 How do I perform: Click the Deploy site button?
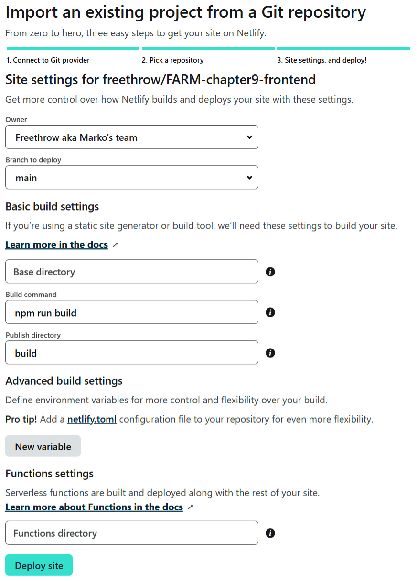pos(39,565)
